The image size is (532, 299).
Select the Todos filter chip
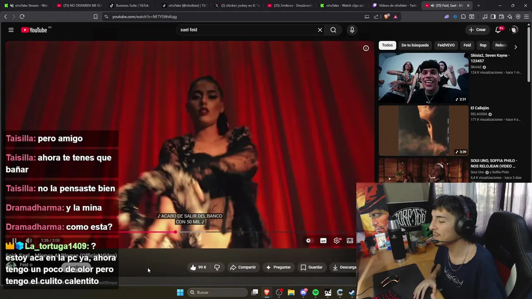387,45
